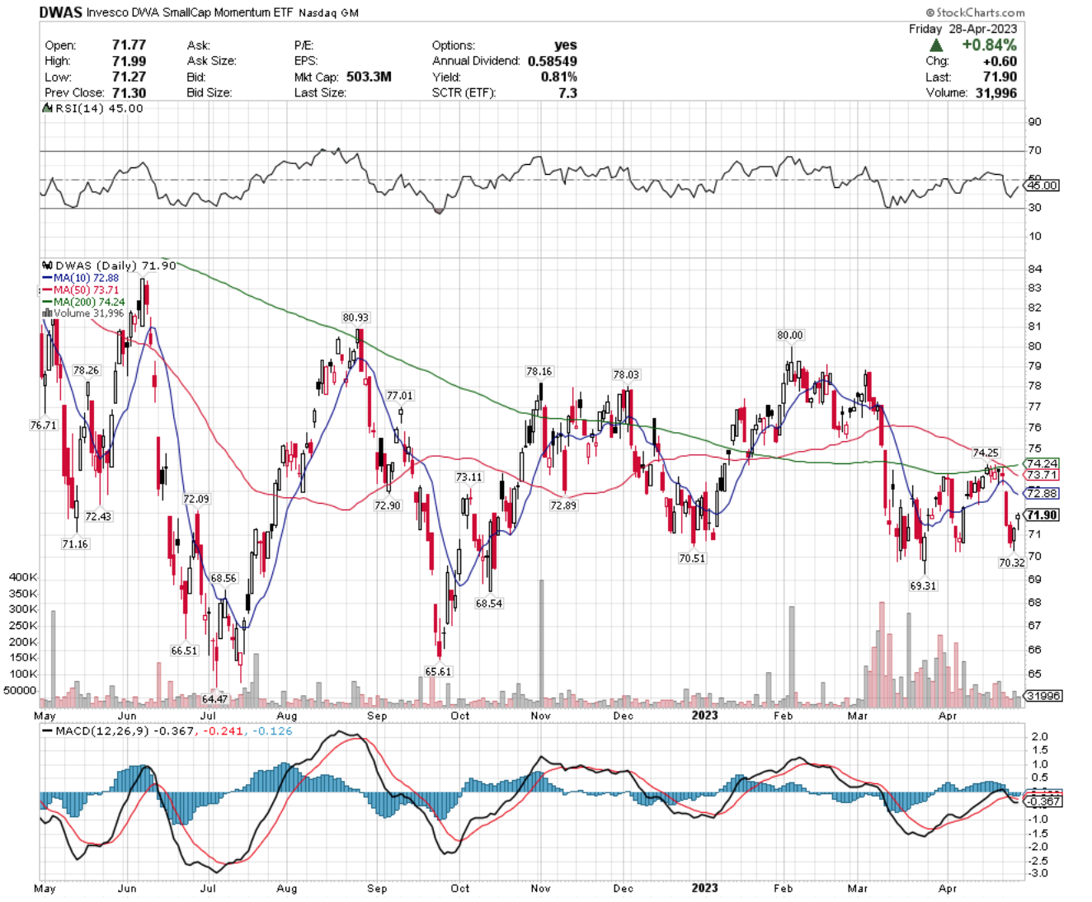
Task: Click the green MA(200) legend line swatch
Action: (47, 302)
